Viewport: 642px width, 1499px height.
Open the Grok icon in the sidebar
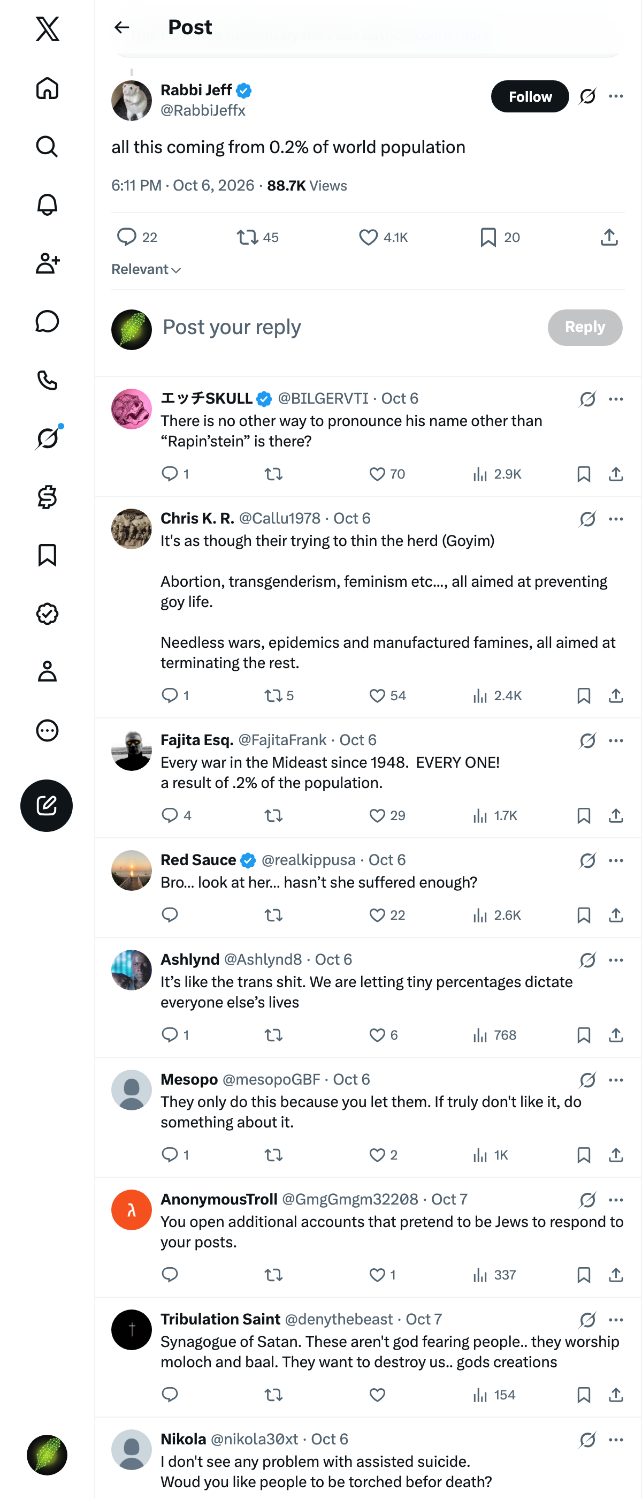click(47, 438)
